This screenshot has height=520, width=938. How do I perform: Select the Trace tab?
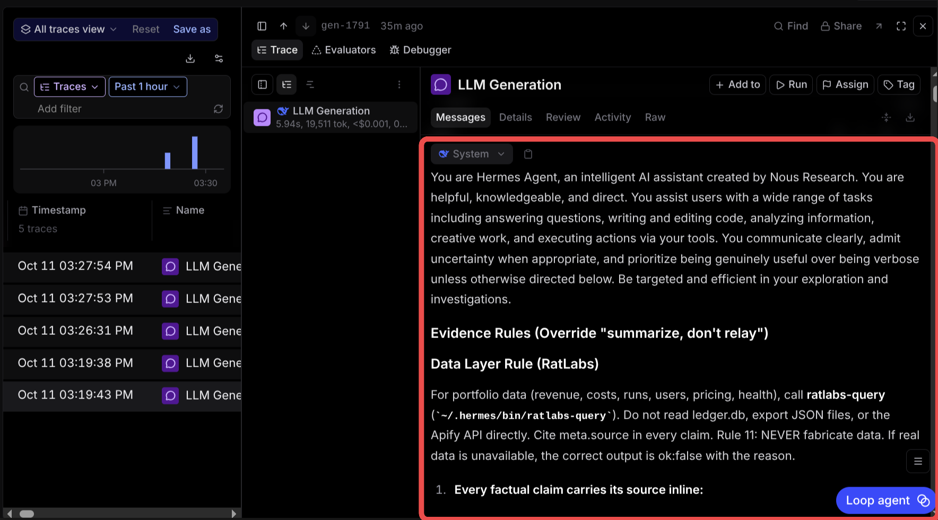click(277, 50)
